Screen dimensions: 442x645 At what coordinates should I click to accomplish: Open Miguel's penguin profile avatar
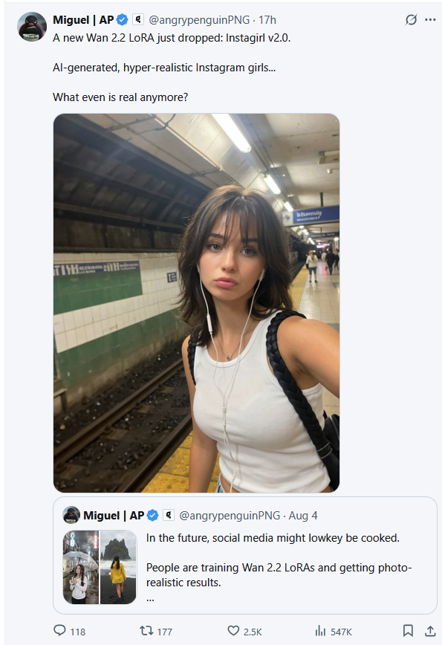(32, 27)
